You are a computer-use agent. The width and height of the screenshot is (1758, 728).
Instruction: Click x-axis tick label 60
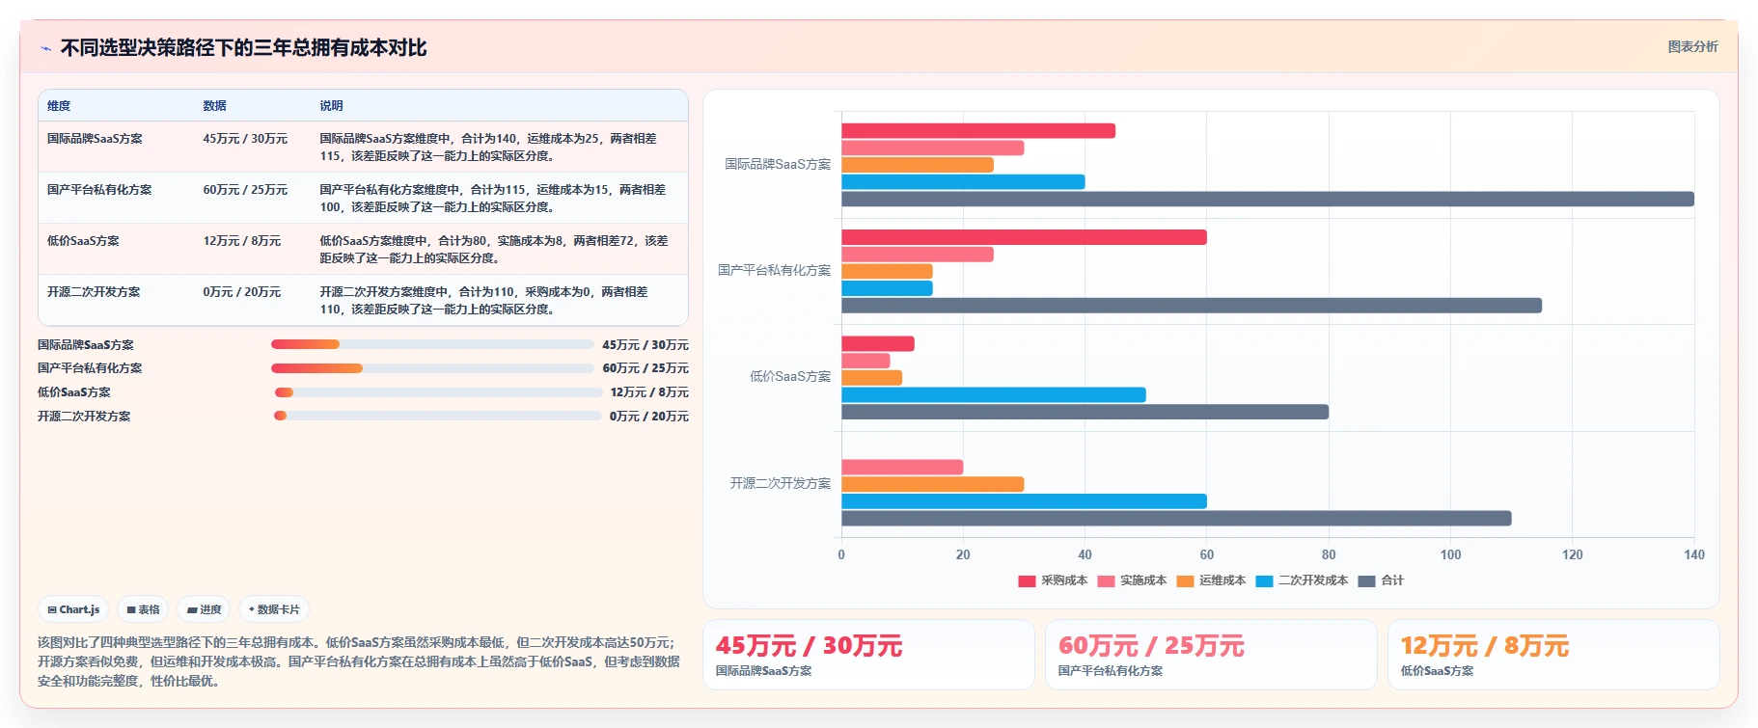1207,554
